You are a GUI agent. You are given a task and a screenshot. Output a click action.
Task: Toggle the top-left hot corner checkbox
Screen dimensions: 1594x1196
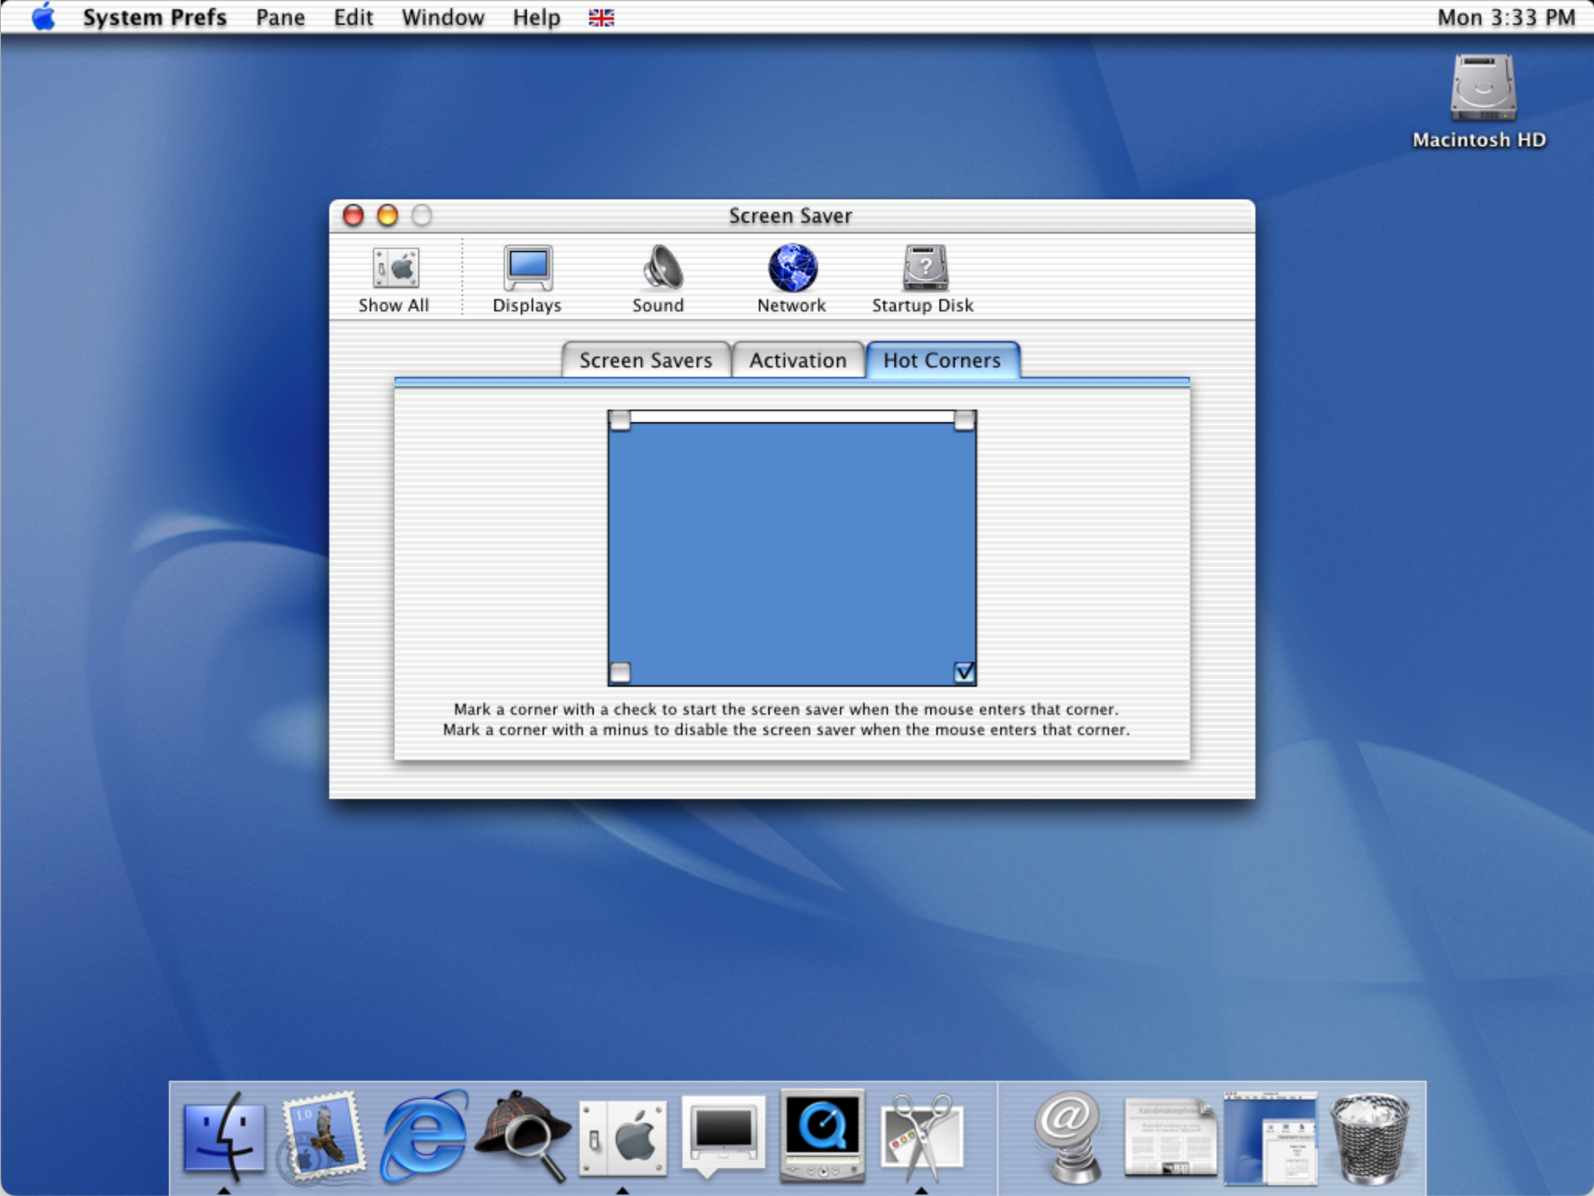620,421
